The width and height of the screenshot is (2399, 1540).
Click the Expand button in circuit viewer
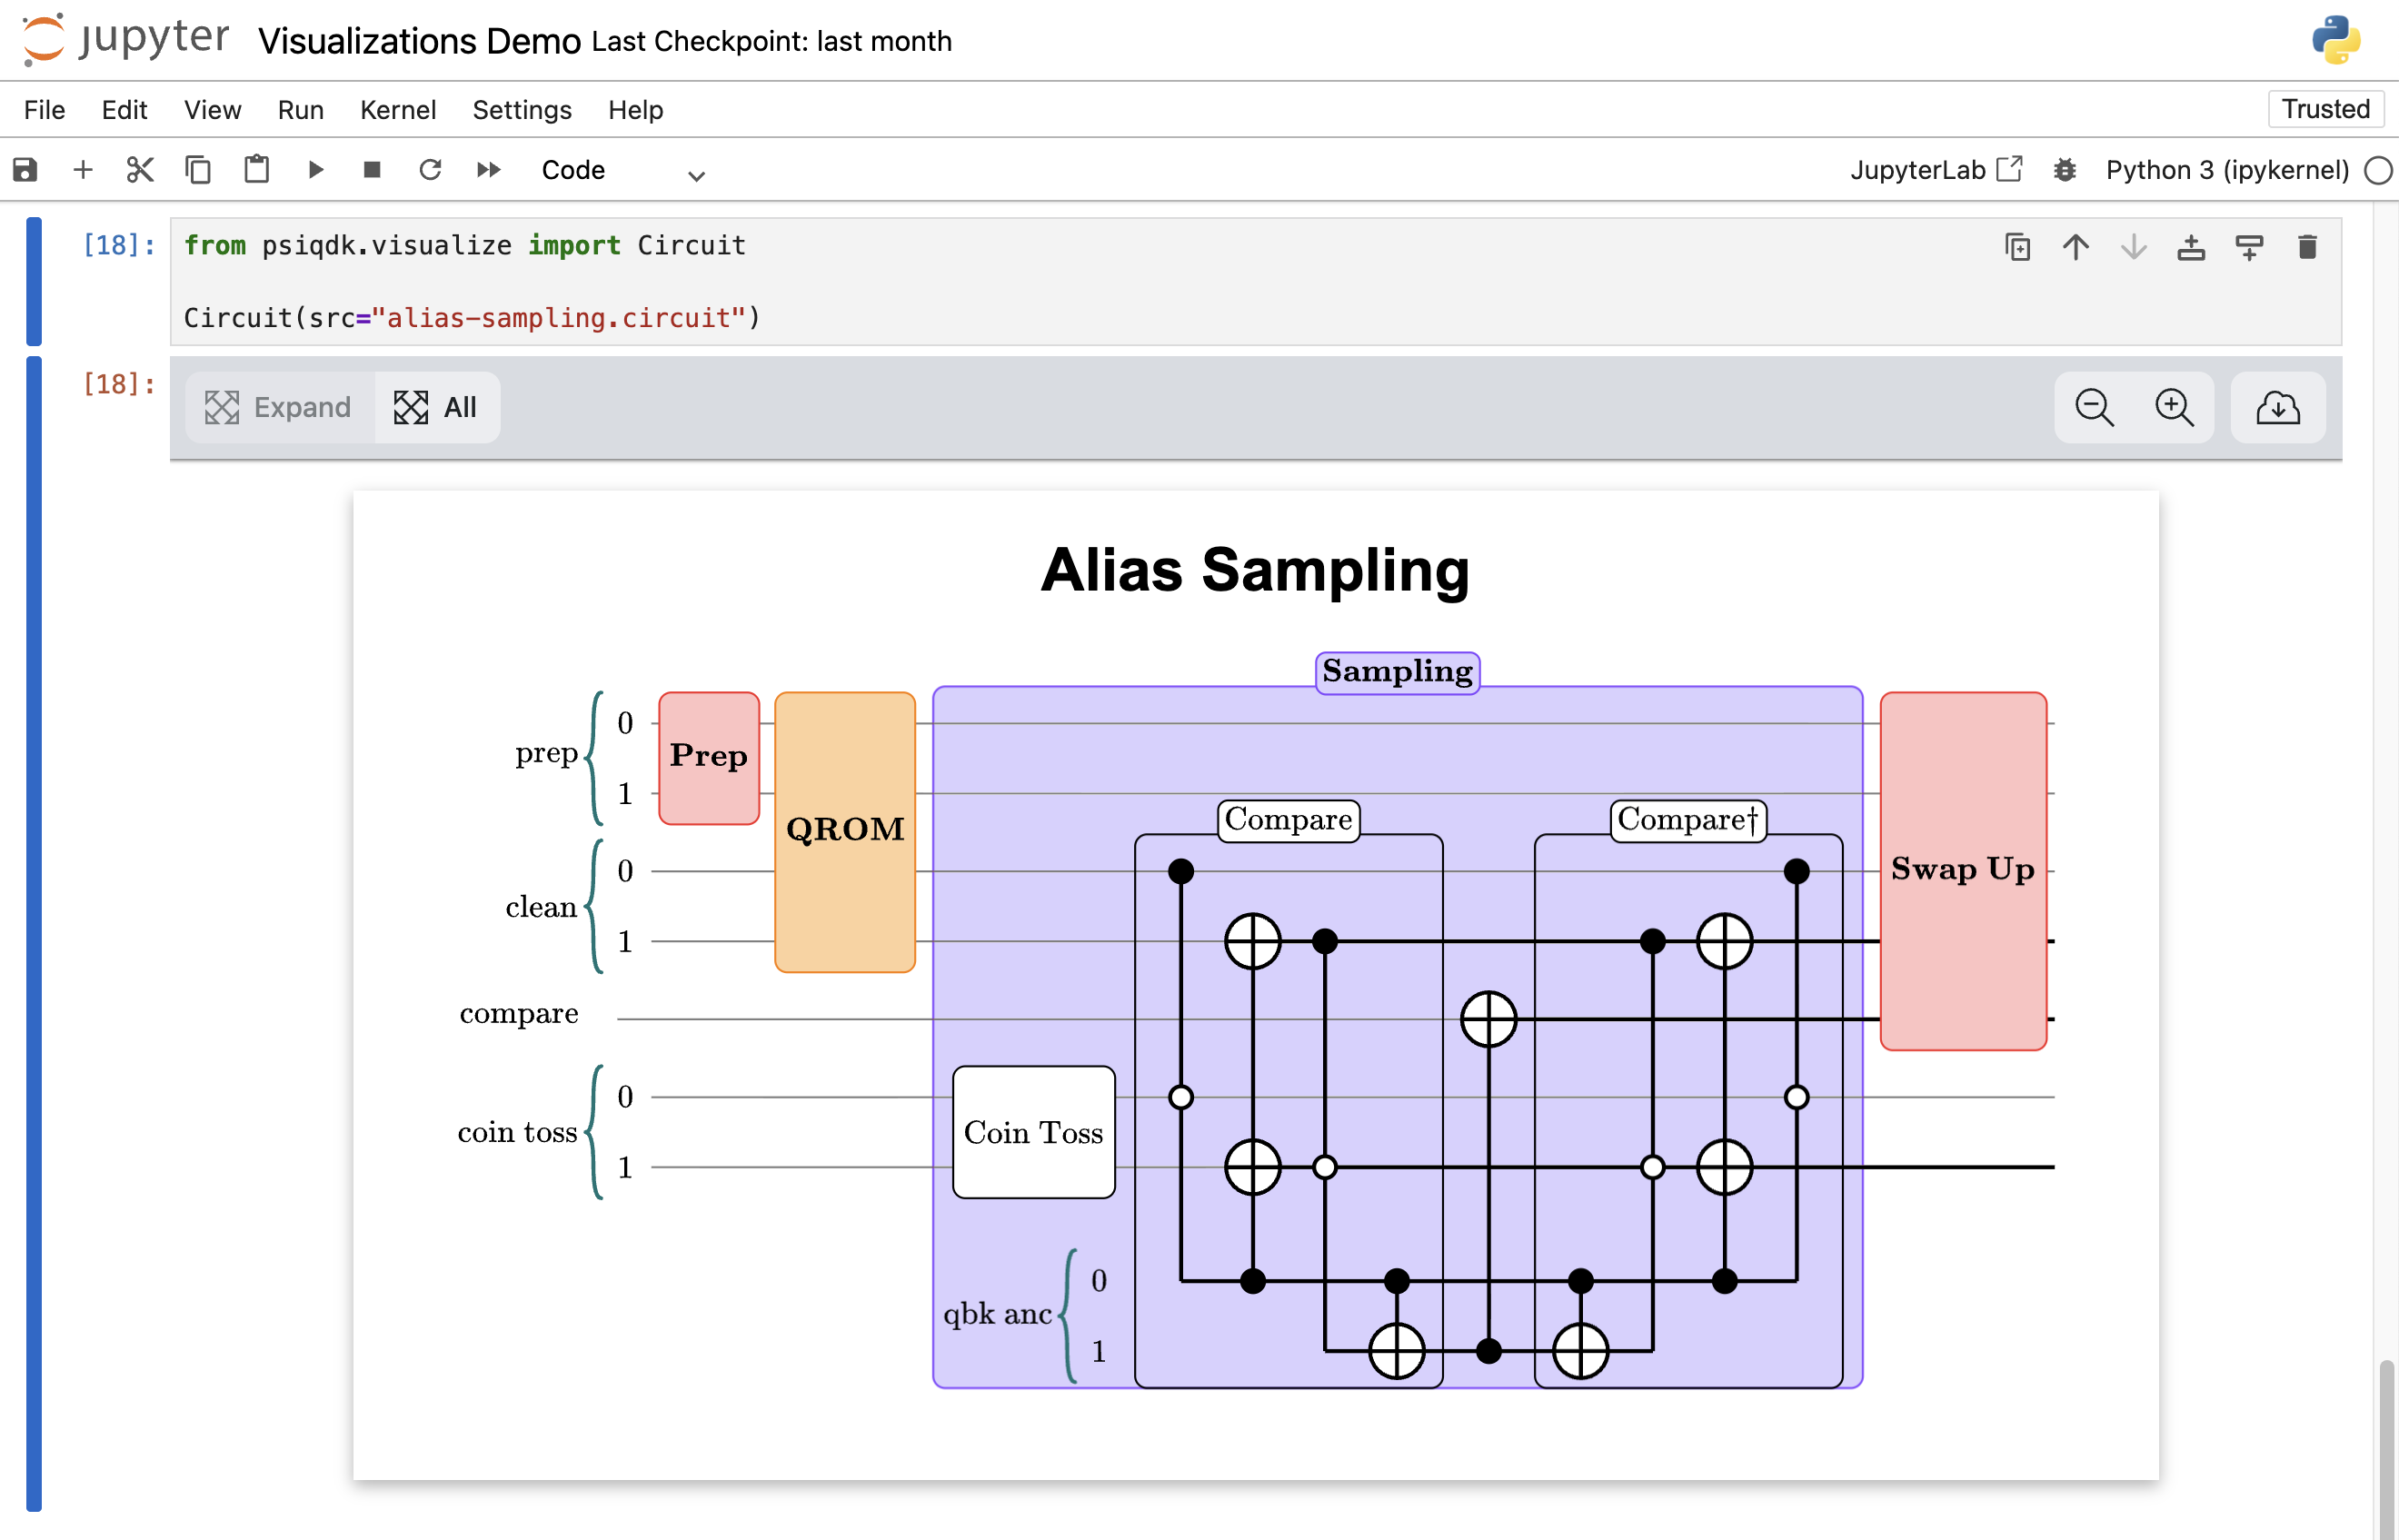coord(279,407)
